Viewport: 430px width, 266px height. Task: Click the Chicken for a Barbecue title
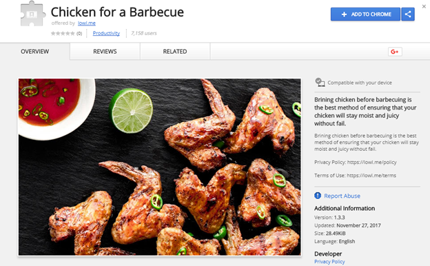(x=117, y=12)
